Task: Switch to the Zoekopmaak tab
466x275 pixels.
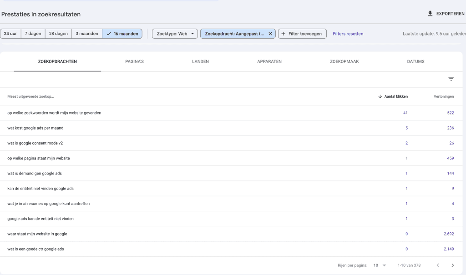Action: click(344, 61)
